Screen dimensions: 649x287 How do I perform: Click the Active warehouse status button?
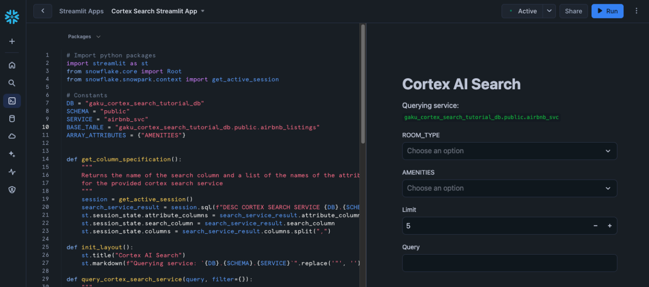pos(522,11)
